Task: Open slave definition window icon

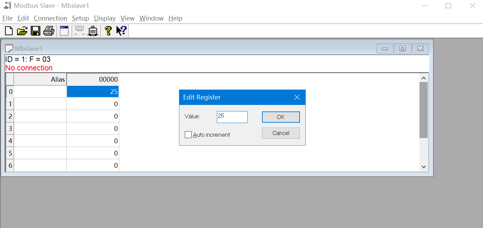Action: coord(64,31)
